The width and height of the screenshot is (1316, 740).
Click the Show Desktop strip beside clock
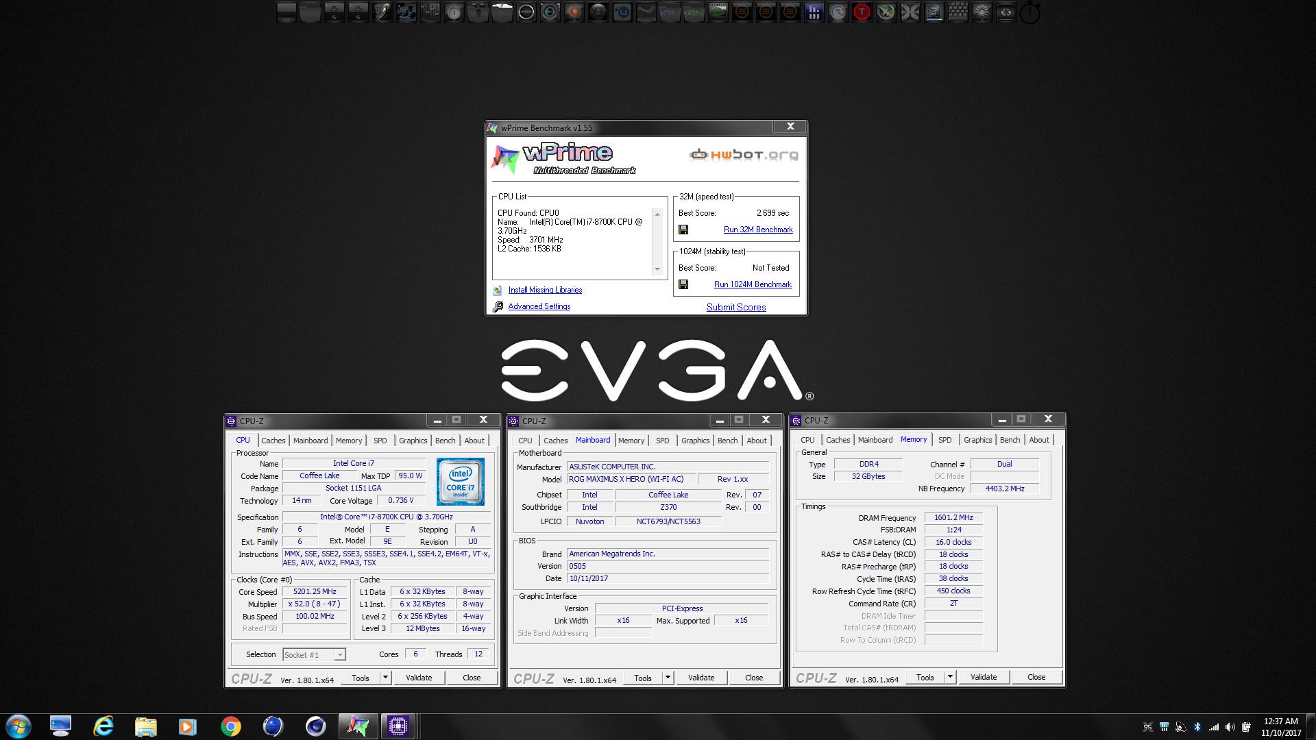[1311, 726]
